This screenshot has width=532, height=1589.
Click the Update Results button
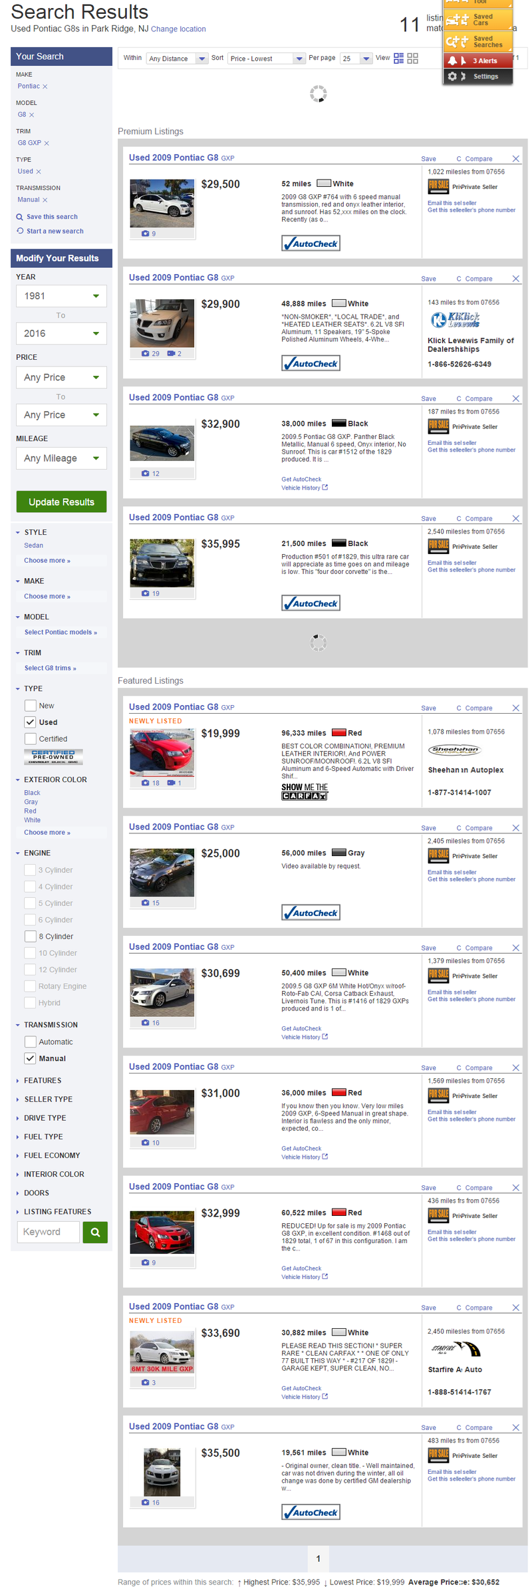(x=61, y=502)
